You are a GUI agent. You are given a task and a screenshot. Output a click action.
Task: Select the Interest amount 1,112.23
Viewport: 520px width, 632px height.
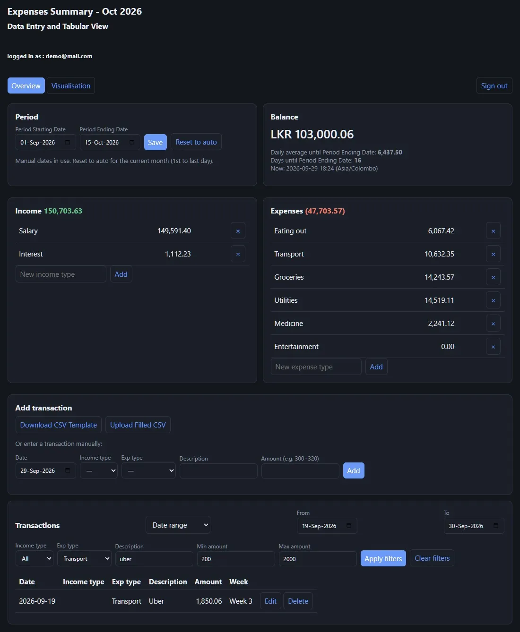(x=178, y=254)
